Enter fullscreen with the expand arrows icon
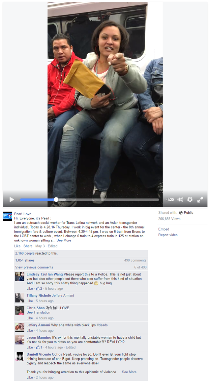This screenshot has width=209, height=383. 200,199
